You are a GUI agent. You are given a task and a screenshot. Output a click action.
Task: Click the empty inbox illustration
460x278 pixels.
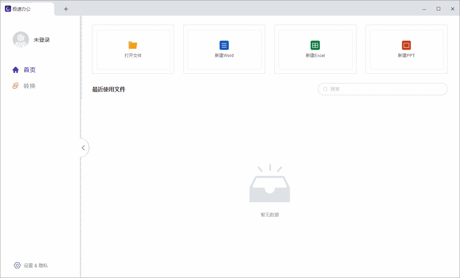(x=270, y=183)
